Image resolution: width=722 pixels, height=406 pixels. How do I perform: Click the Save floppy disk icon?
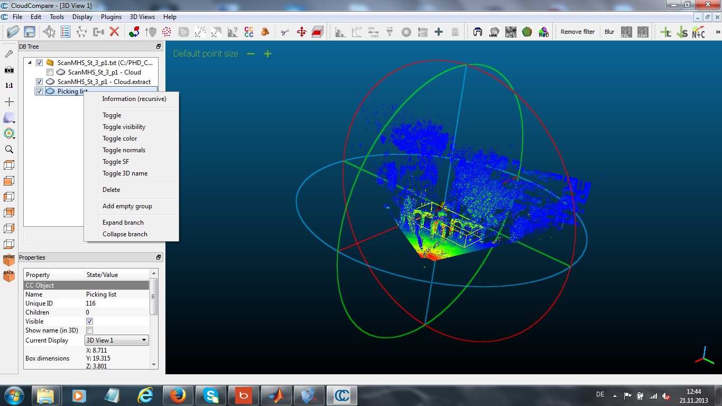click(x=29, y=32)
